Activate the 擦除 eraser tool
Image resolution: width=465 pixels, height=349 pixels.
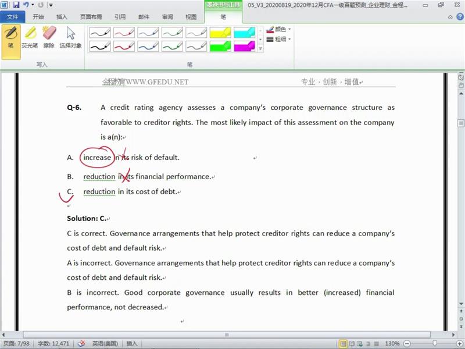[49, 37]
